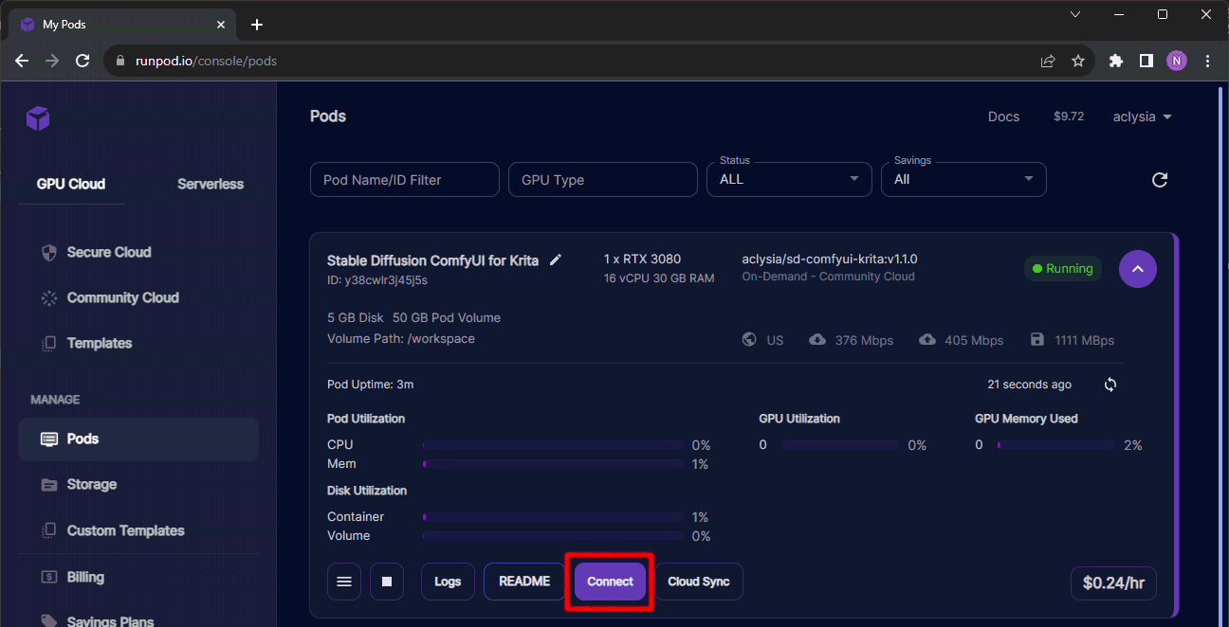This screenshot has height=627, width=1229.
Task: Open the Docs link
Action: tap(1003, 116)
